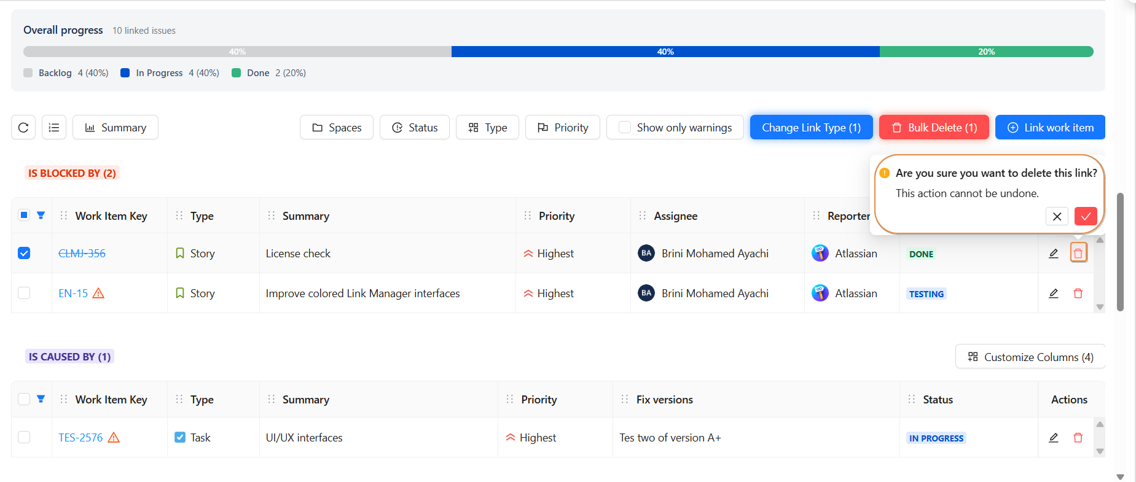This screenshot has width=1136, height=482.
Task: Enable Show only warnings checkbox
Action: point(625,128)
